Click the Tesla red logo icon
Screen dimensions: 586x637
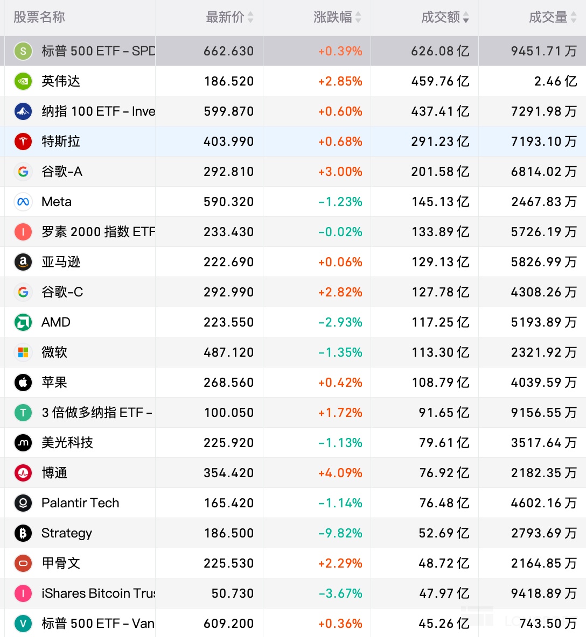pyautogui.click(x=23, y=141)
